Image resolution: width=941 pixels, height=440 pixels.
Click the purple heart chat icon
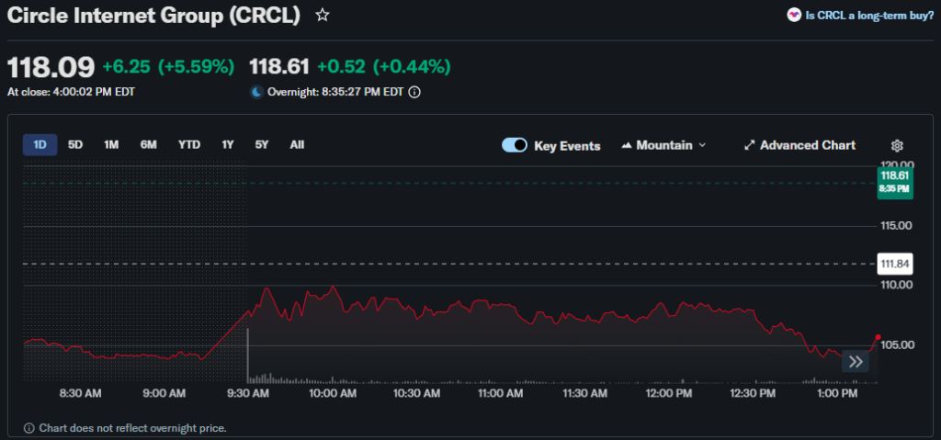pyautogui.click(x=793, y=15)
